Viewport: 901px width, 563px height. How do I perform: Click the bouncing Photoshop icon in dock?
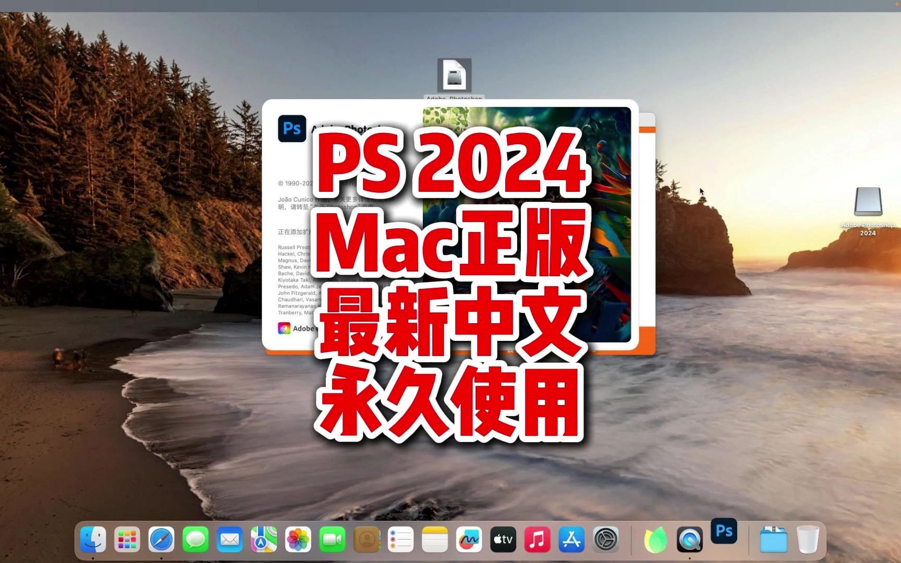(x=724, y=531)
